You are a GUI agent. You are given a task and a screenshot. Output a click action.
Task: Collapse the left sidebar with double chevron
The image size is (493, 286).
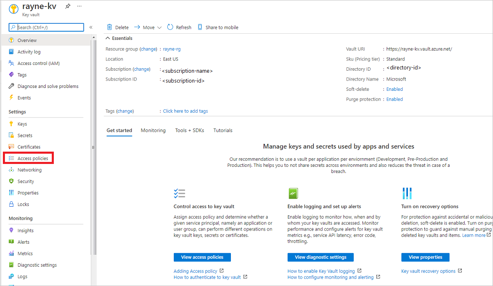click(91, 28)
